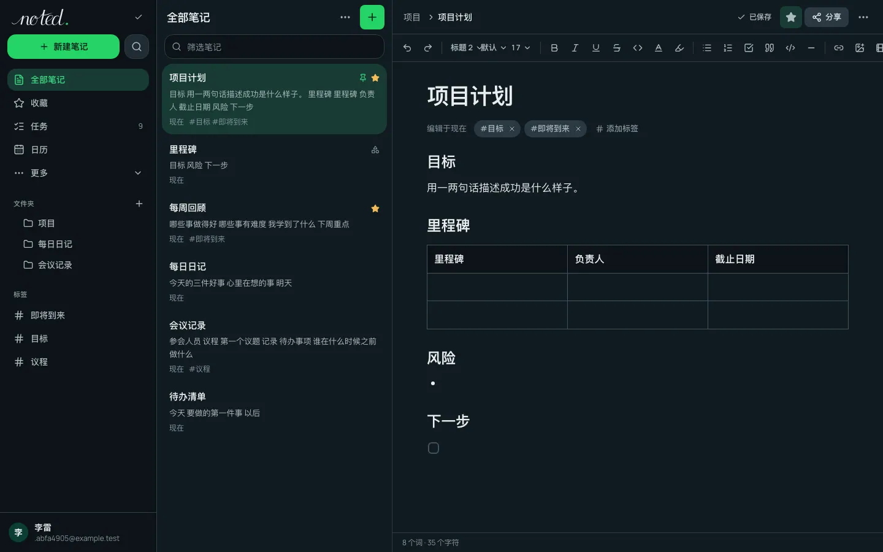Insert a hyperlink

[x=839, y=48]
